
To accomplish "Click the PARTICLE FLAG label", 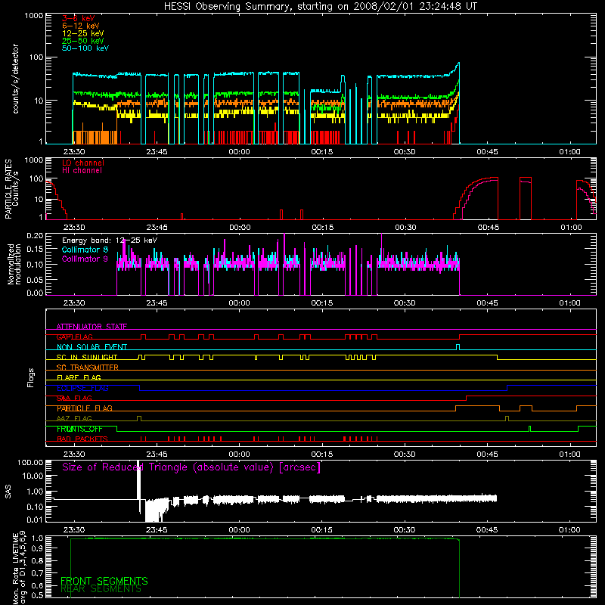I will (x=85, y=408).
